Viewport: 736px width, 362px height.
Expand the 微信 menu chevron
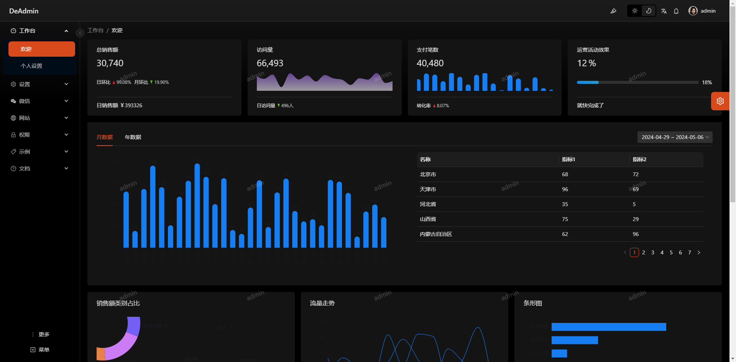point(66,101)
